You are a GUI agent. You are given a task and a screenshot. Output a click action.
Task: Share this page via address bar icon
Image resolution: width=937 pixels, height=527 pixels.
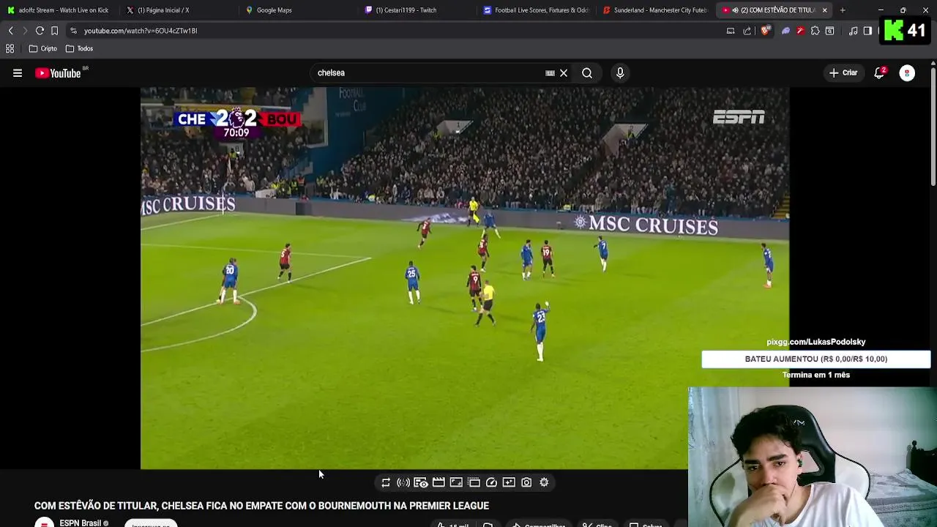(747, 31)
